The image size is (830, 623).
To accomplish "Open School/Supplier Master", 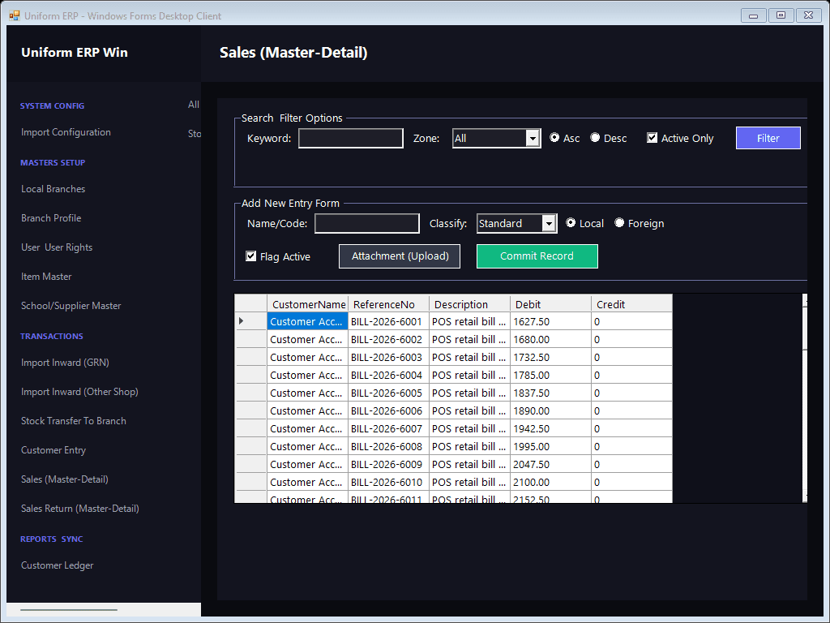I will pyautogui.click(x=71, y=305).
